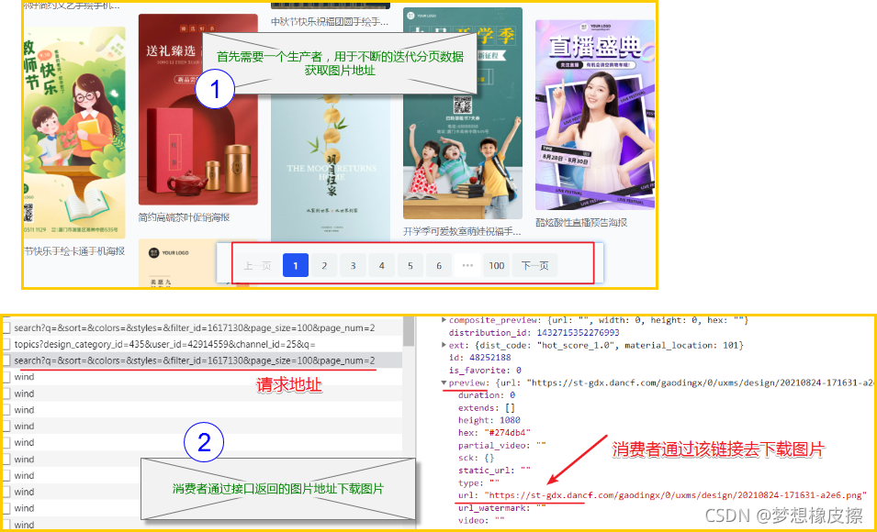Go to page 3 in pagination
877x532 pixels.
click(353, 265)
